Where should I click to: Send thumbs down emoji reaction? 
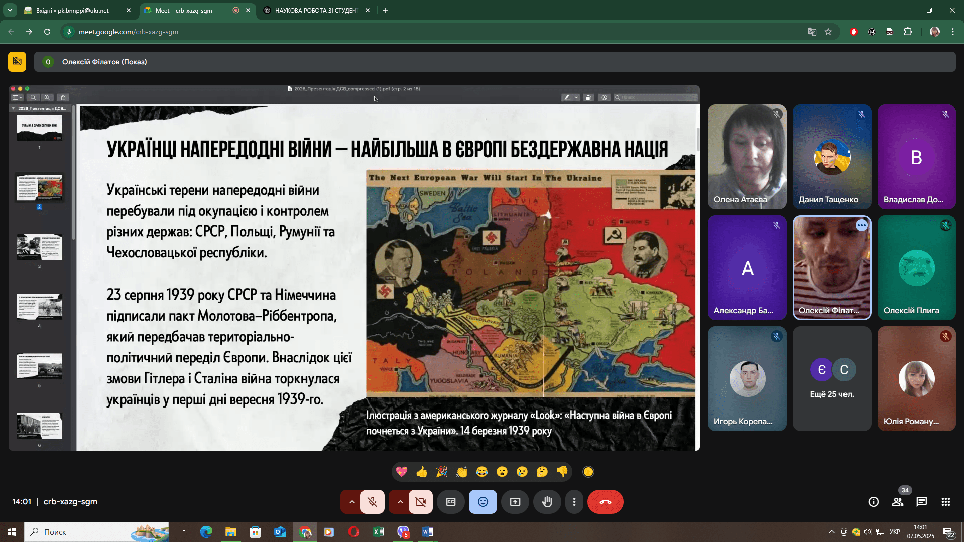point(562,472)
